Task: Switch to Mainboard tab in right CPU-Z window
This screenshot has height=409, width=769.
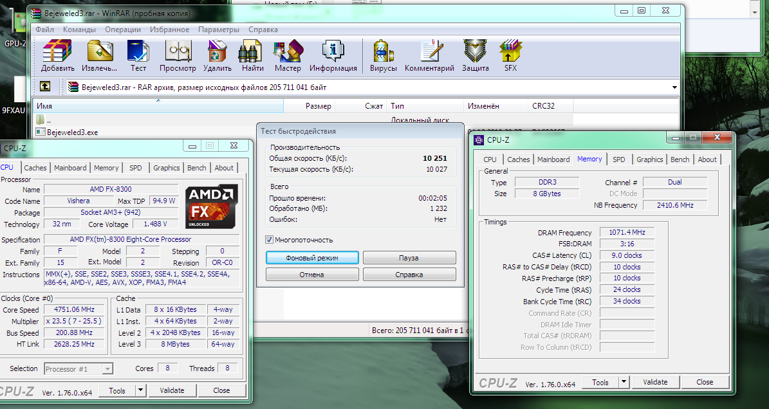Action: (553, 159)
